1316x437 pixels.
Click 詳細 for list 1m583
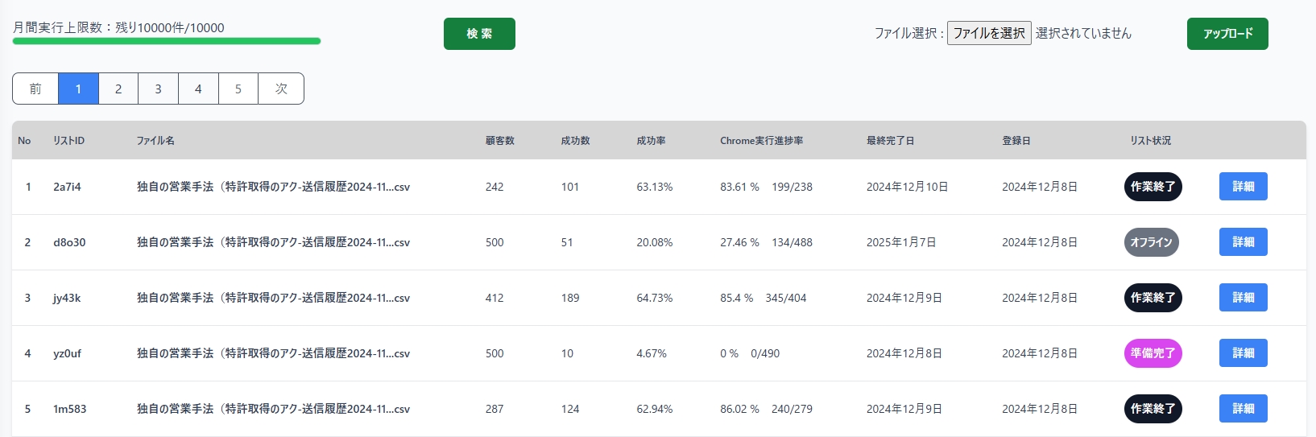coord(1243,409)
